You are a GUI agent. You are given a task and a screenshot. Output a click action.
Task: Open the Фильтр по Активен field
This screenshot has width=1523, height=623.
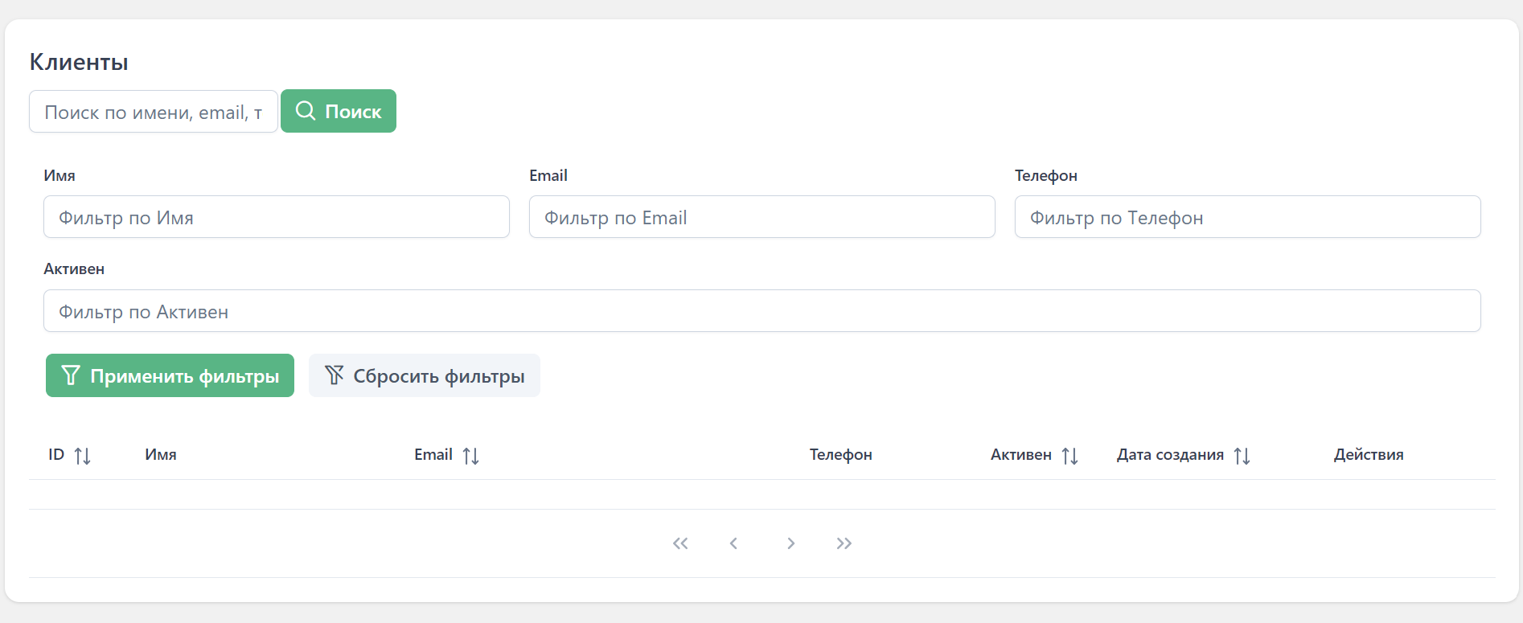click(x=761, y=311)
